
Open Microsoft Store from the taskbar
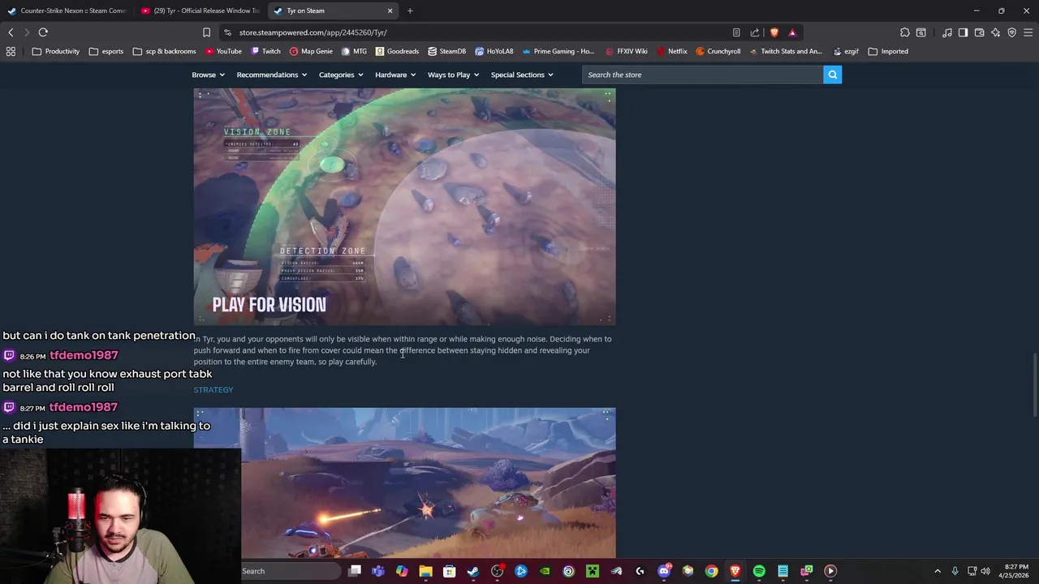[449, 571]
